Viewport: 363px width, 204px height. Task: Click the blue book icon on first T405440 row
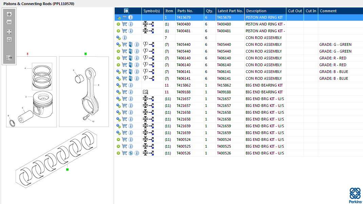pyautogui.click(x=131, y=44)
